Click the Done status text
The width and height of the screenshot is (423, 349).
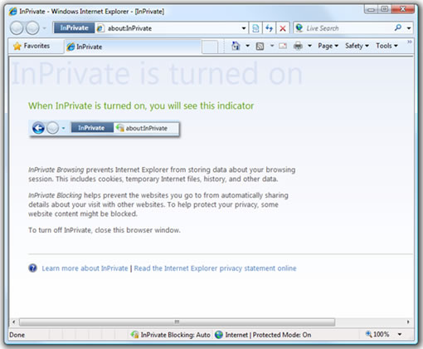[x=17, y=335]
